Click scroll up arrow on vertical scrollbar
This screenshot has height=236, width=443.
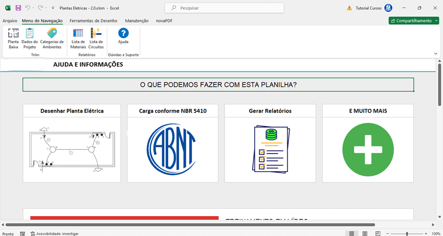click(x=440, y=61)
